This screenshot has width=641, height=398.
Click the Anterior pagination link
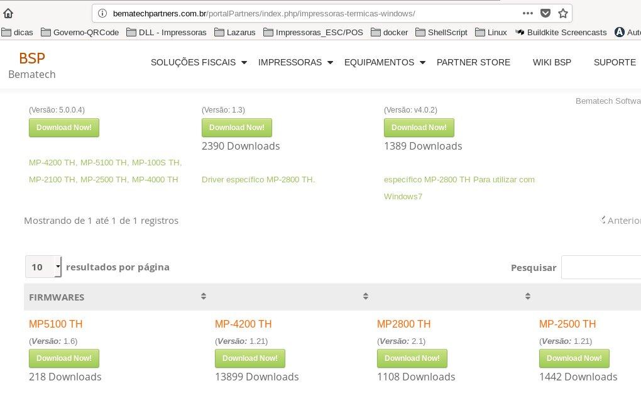click(620, 221)
